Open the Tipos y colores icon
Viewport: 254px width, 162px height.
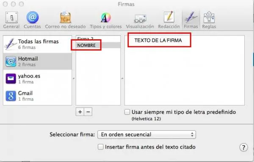tap(105, 17)
